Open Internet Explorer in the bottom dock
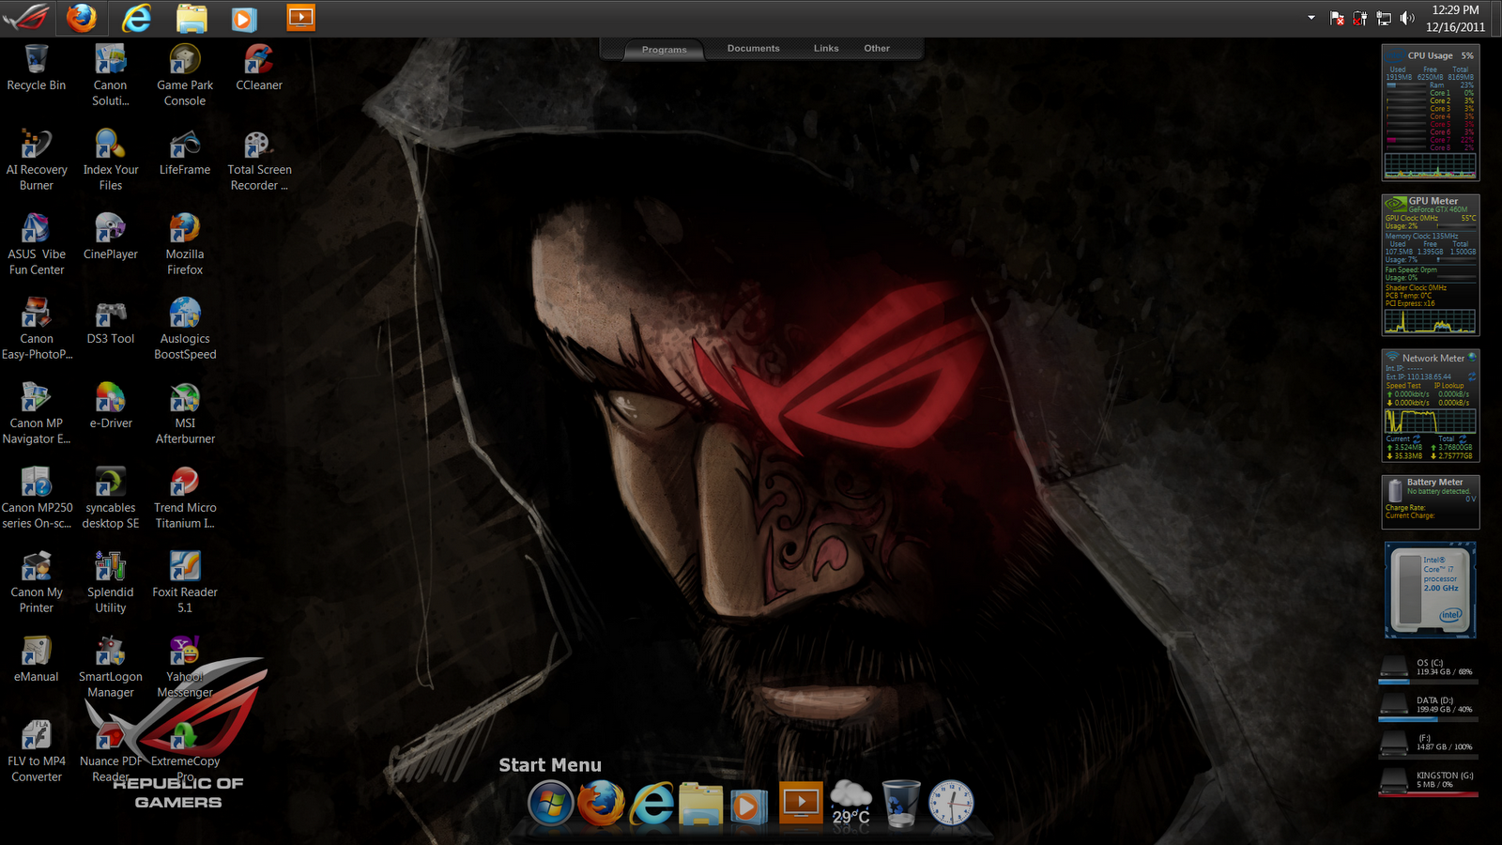Screen dimensions: 1502x845 pyautogui.click(x=652, y=804)
